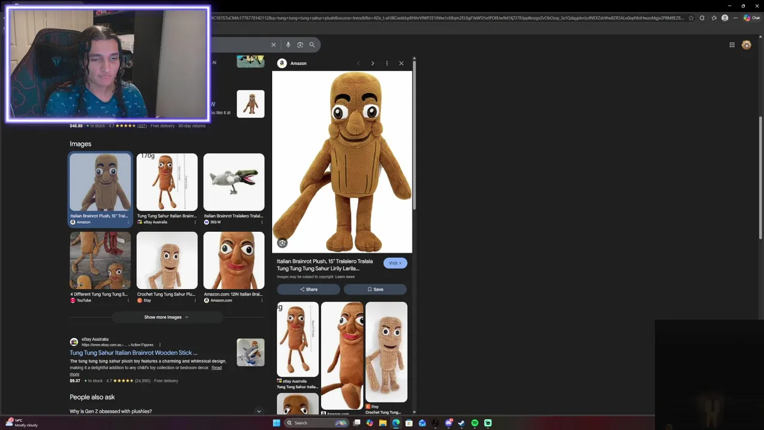The height and width of the screenshot is (430, 764).
Task: Click the Lens icon on plush image
Action: coord(282,242)
